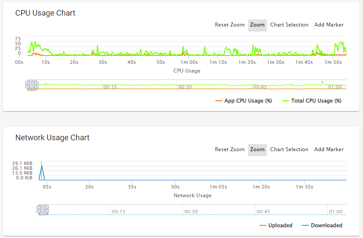Select Zoom mode in Network Usage Chart

click(x=258, y=150)
